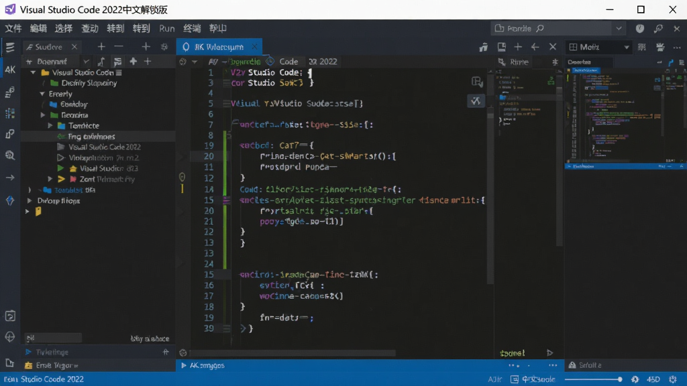
Task: Open the Run menu
Action: (166, 28)
